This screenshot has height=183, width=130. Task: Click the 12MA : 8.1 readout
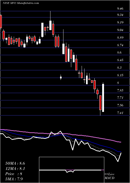pos(15,169)
